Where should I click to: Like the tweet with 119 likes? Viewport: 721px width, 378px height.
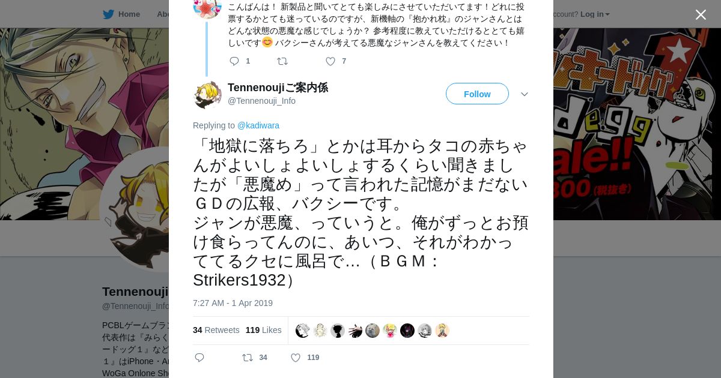(x=296, y=358)
